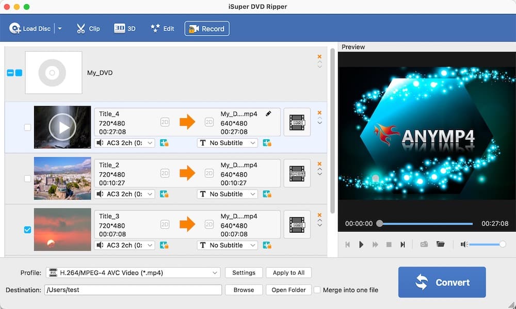Viewport: 516px width, 309px height.
Task: Stop the preview playback
Action: click(389, 245)
